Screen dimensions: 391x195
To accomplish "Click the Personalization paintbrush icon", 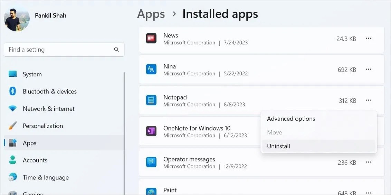I will 12,126.
